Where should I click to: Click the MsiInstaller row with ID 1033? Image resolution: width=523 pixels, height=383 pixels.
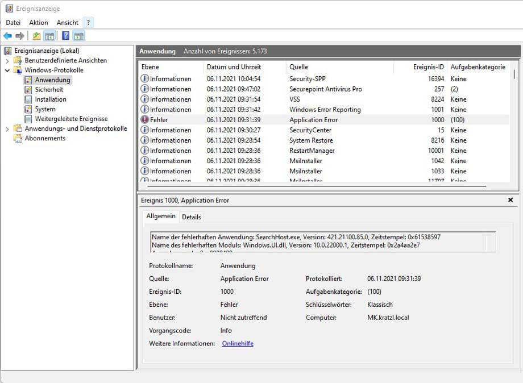[323, 171]
